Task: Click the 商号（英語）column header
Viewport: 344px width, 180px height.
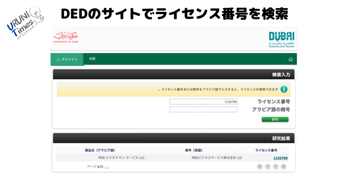Action: pos(193,150)
